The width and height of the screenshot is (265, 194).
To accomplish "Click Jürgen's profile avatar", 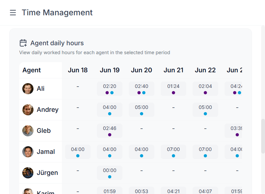I will tap(28, 173).
